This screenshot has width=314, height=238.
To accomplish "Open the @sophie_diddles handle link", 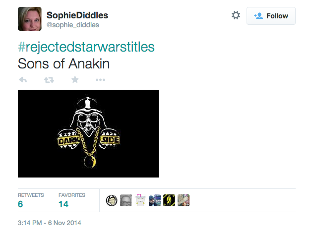I will click(73, 25).
